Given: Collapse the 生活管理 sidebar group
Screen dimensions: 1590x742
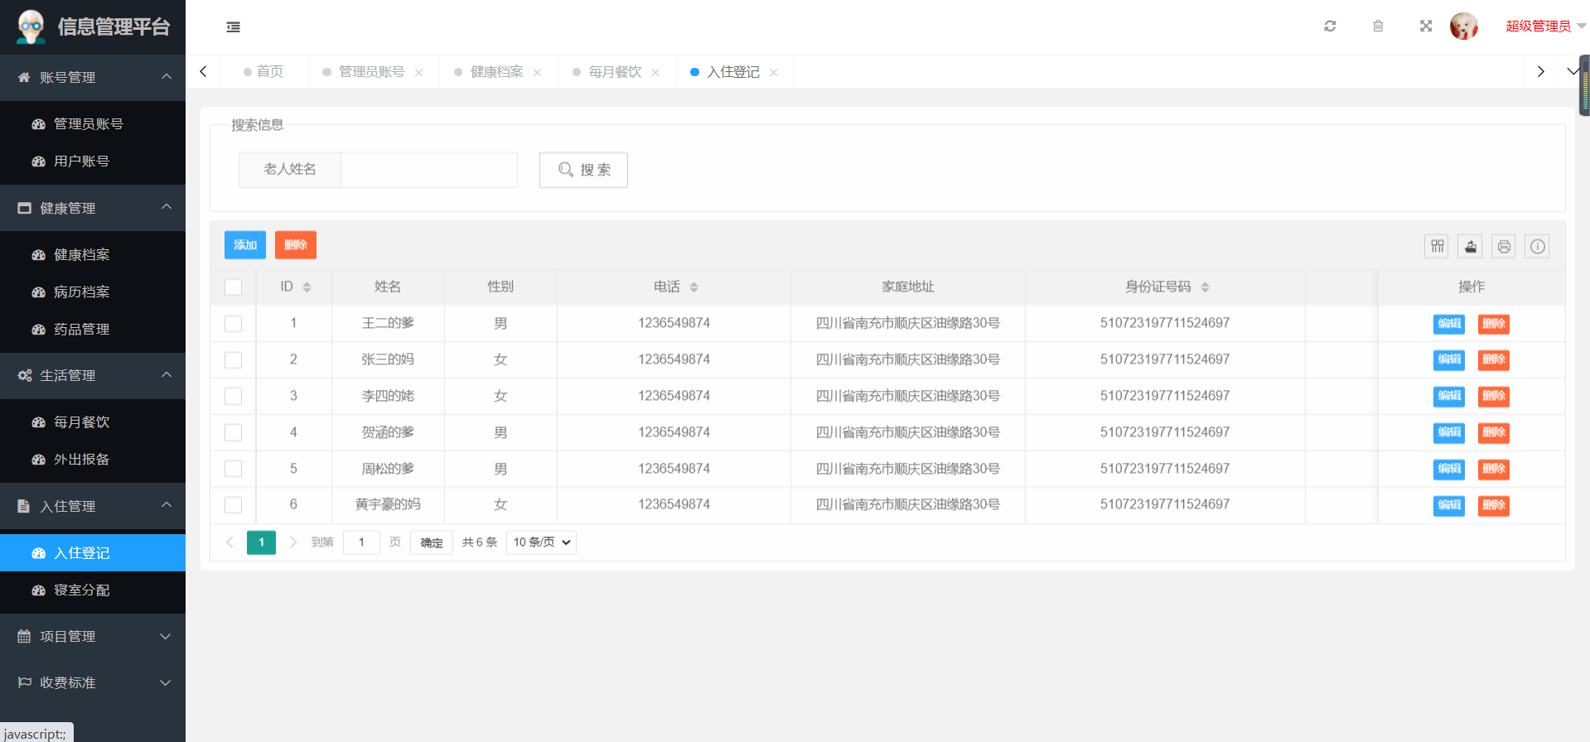Looking at the screenshot, I should [93, 375].
